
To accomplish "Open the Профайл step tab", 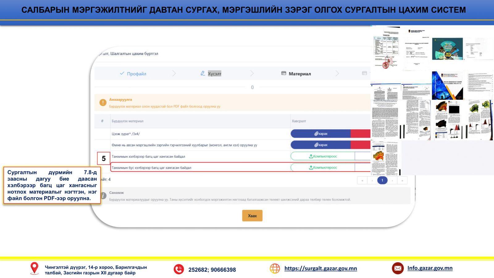I will click(136, 74).
